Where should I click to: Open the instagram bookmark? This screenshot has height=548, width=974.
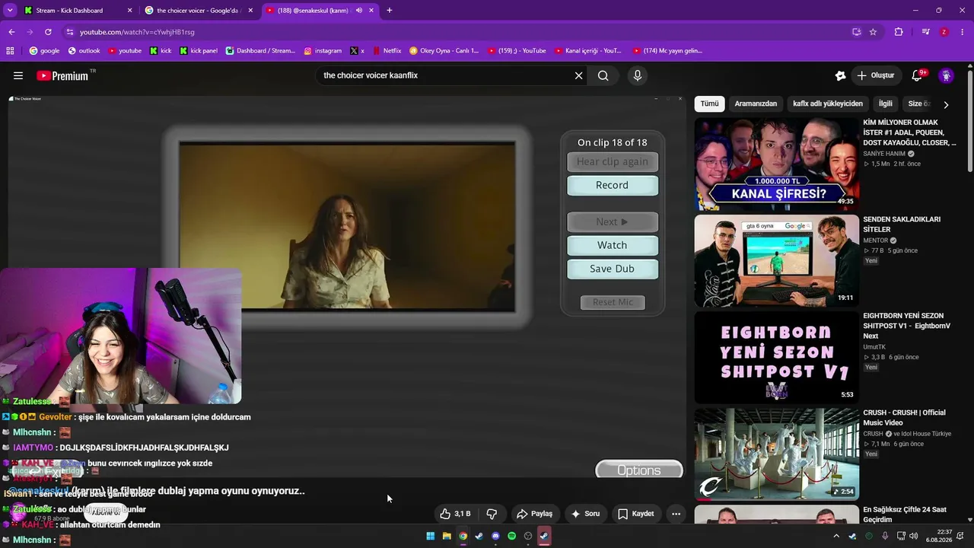pos(323,51)
